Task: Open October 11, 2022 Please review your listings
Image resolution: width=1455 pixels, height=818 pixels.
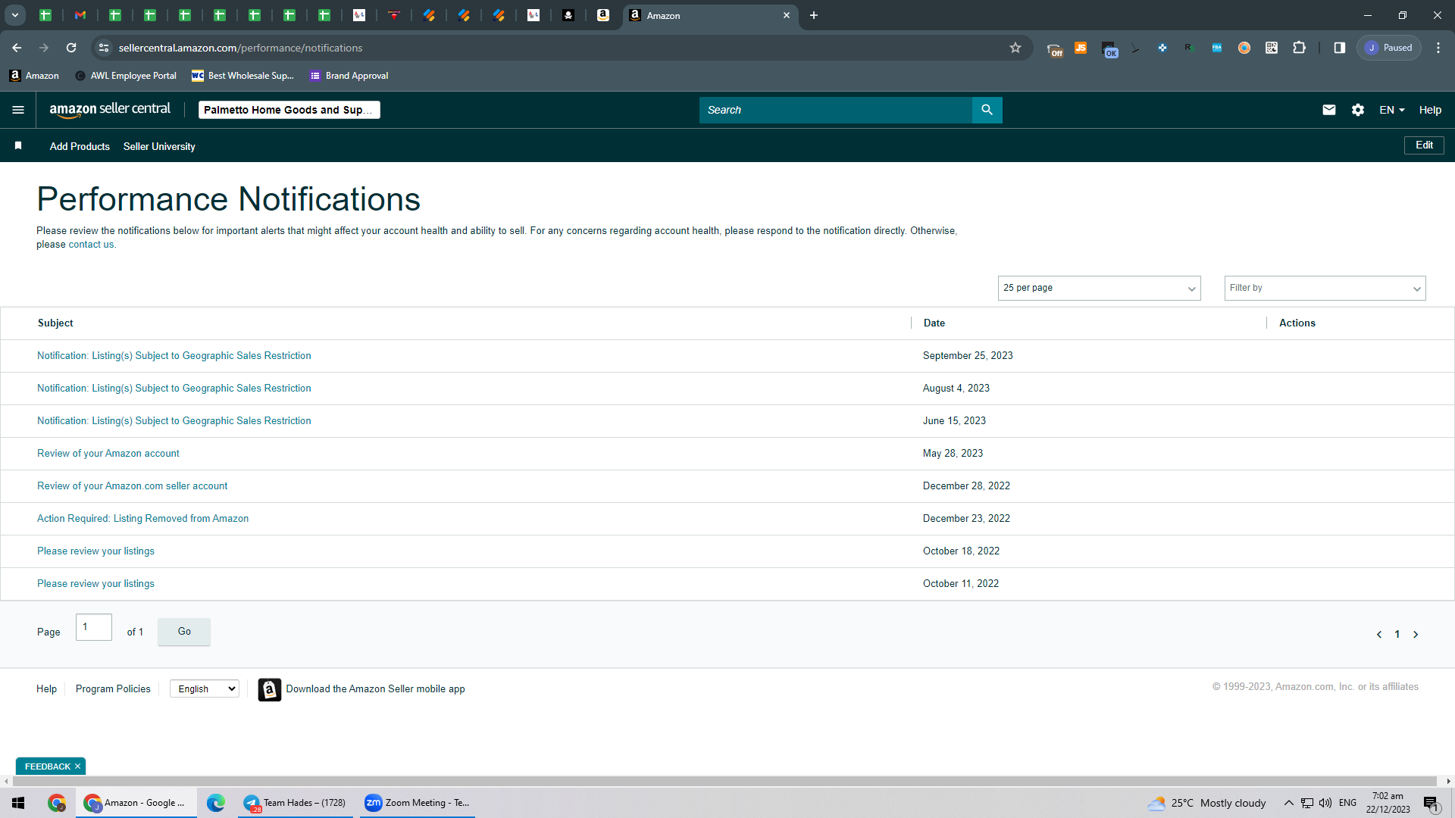Action: 95,583
